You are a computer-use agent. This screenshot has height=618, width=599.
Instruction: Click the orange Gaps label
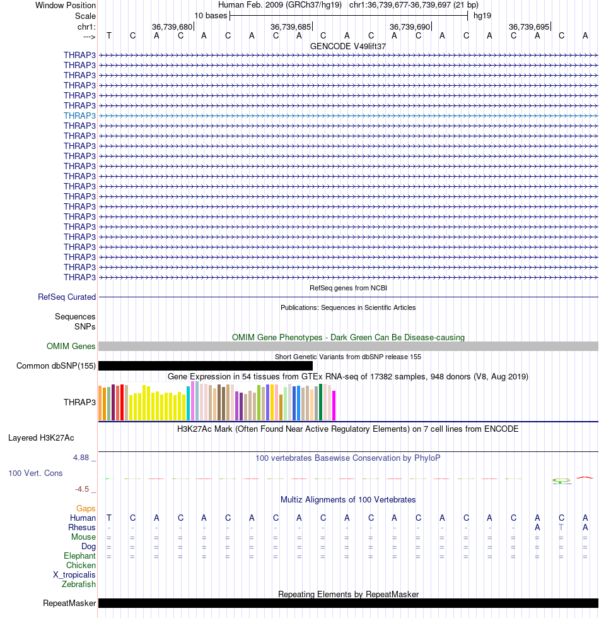coord(86,508)
